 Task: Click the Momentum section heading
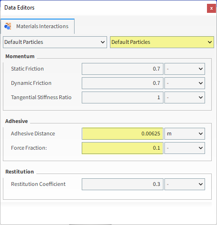pos(20,56)
